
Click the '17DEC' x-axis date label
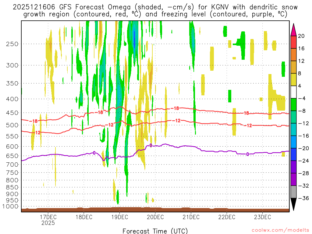48,217
